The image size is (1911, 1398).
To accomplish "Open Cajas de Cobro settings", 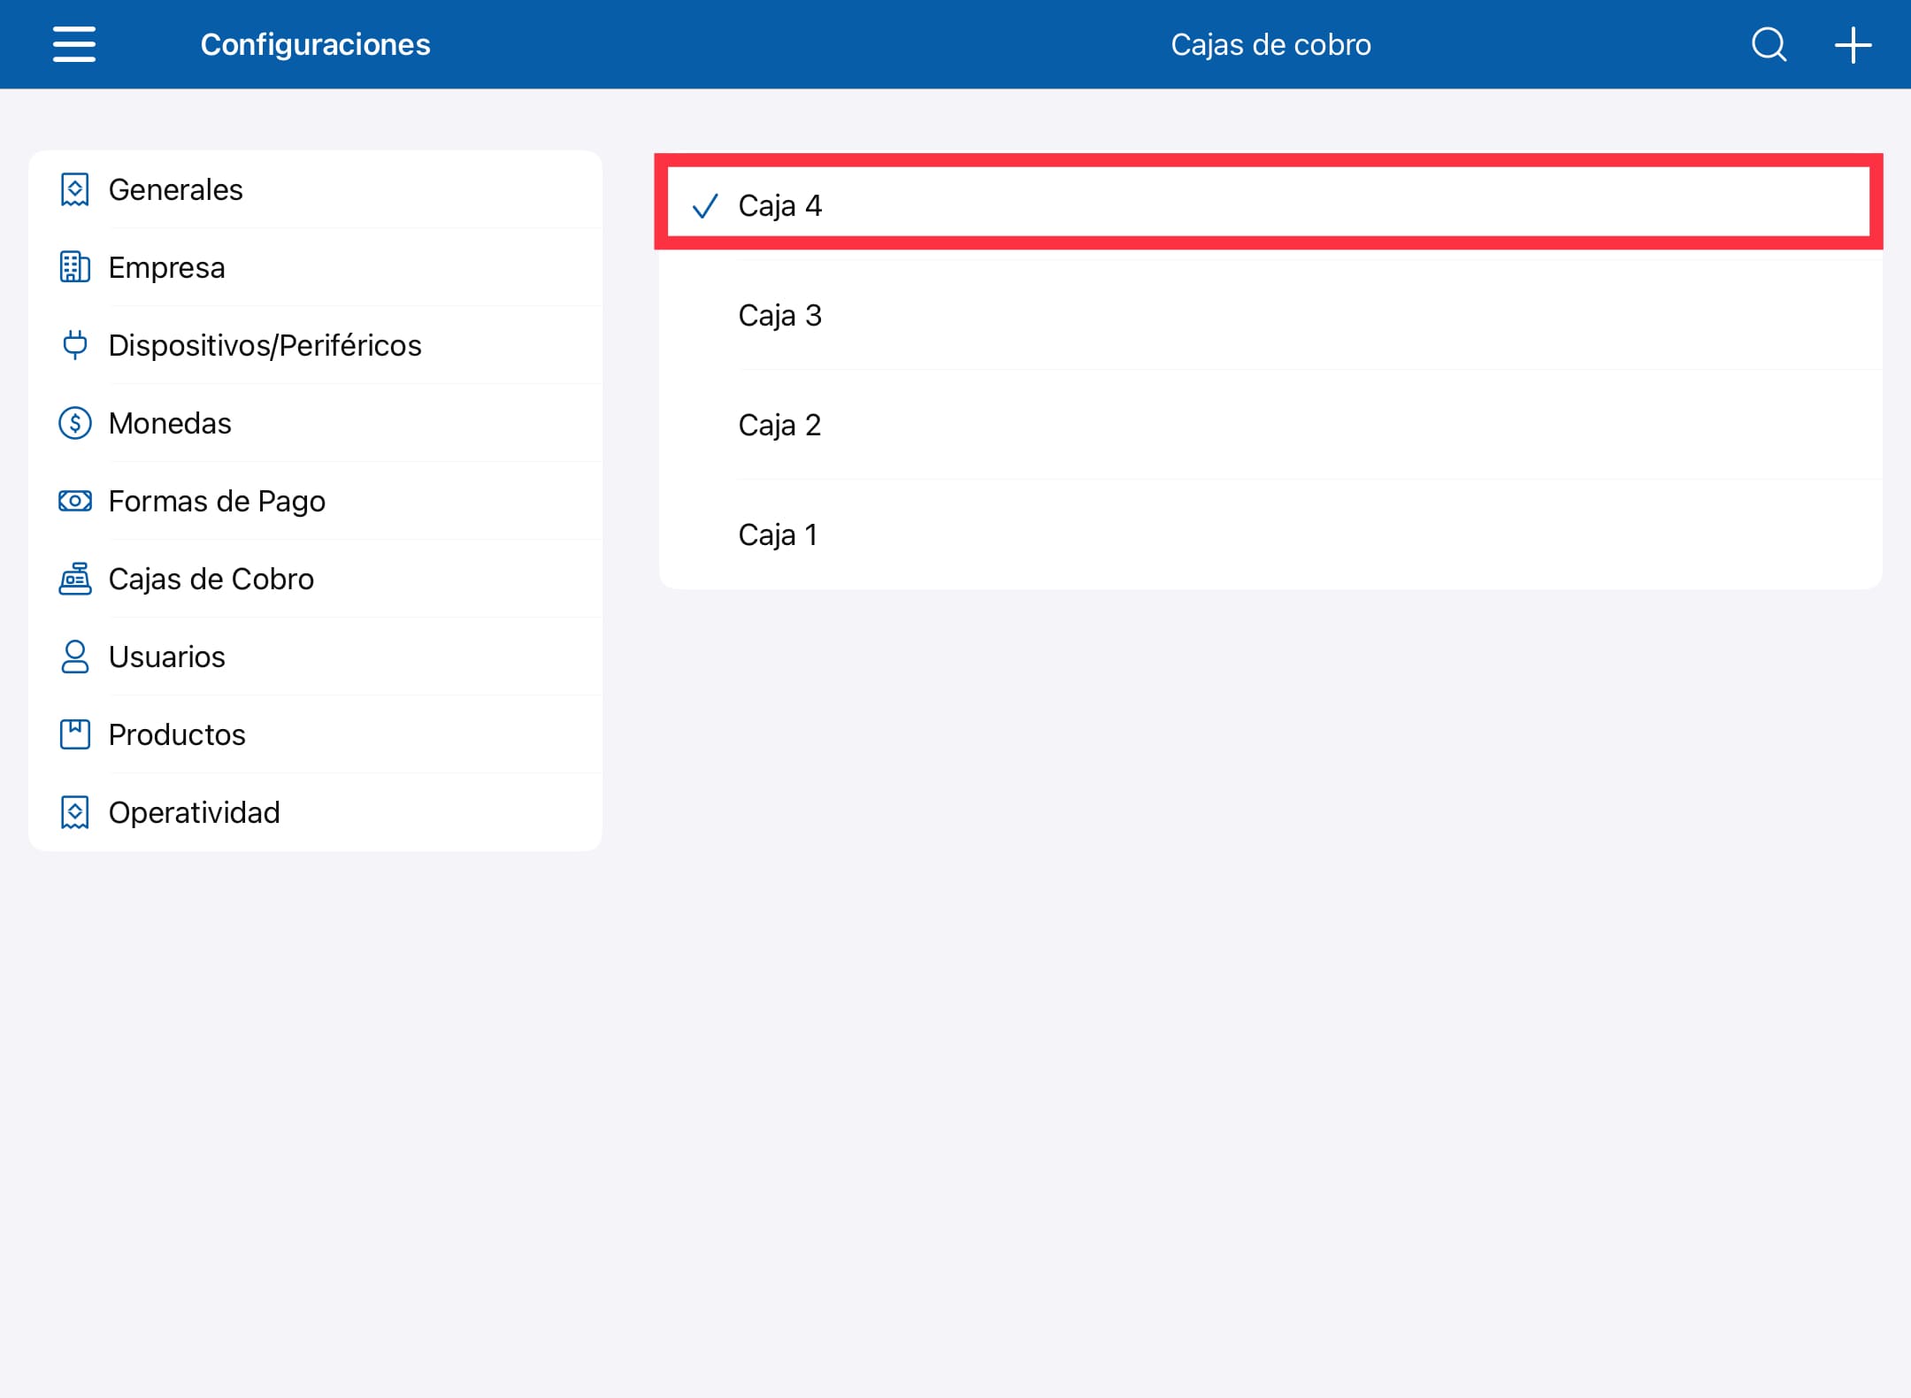I will click(x=316, y=579).
